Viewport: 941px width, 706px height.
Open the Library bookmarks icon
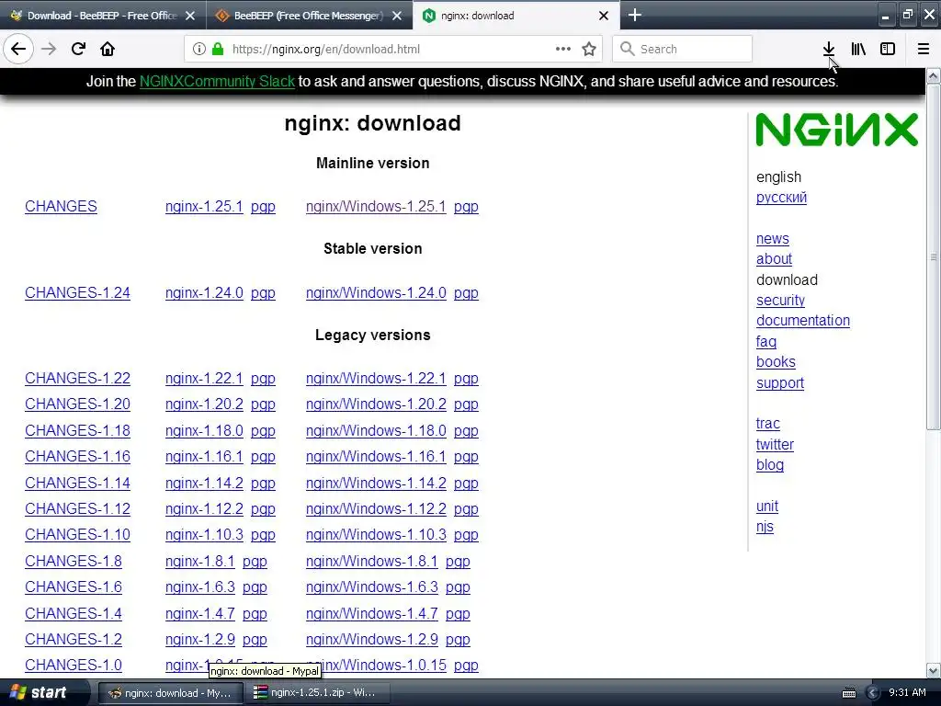(858, 50)
